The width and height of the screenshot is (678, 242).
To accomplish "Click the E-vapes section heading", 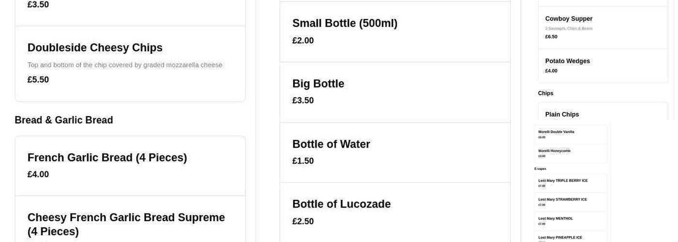I will (540, 169).
